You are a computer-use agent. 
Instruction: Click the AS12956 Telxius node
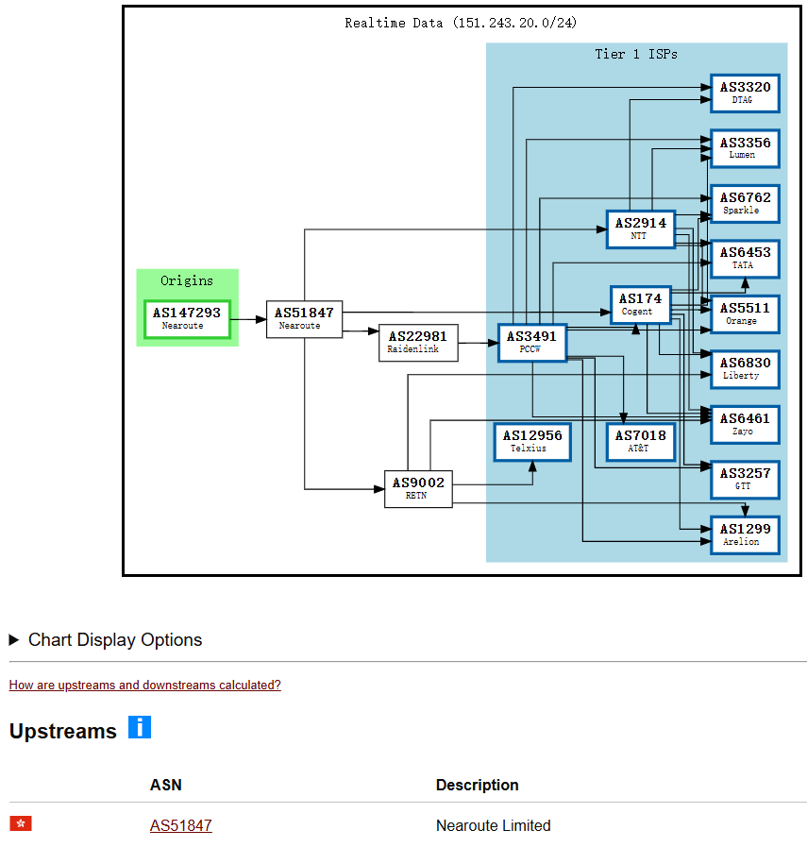click(x=531, y=441)
